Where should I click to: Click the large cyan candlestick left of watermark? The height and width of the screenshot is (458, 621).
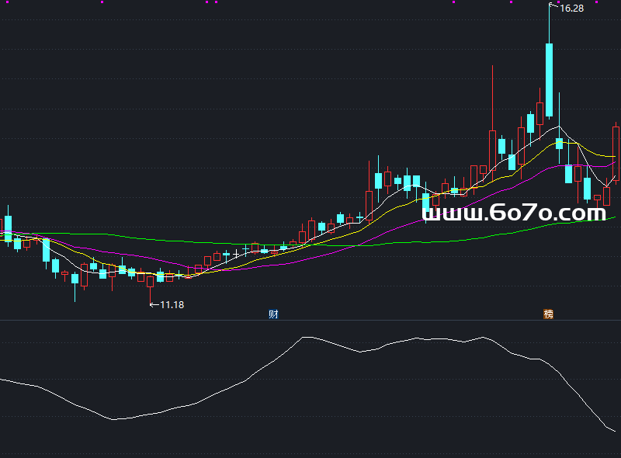tap(378, 180)
